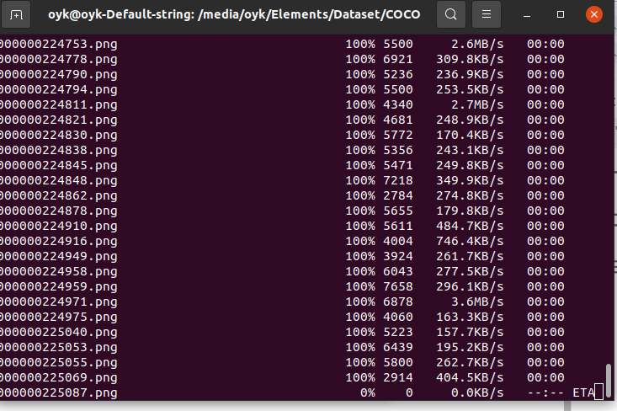Screen dimensions: 617x411
Task: Click file name 000000224916.png
Action: click(59, 242)
